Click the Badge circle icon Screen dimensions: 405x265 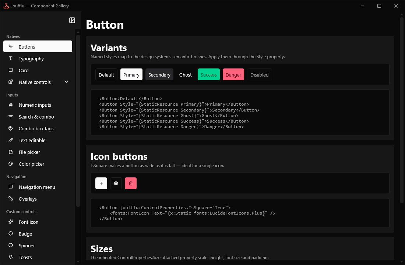point(11,233)
